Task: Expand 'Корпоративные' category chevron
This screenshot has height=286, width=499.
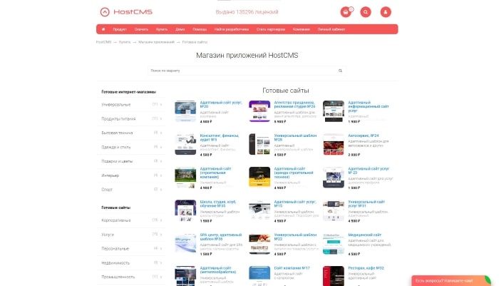Action: point(161,220)
